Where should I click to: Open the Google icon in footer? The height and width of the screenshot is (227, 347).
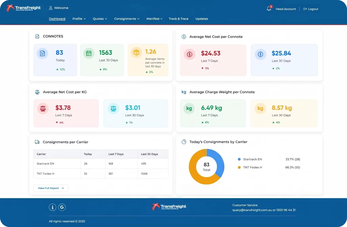(62, 207)
